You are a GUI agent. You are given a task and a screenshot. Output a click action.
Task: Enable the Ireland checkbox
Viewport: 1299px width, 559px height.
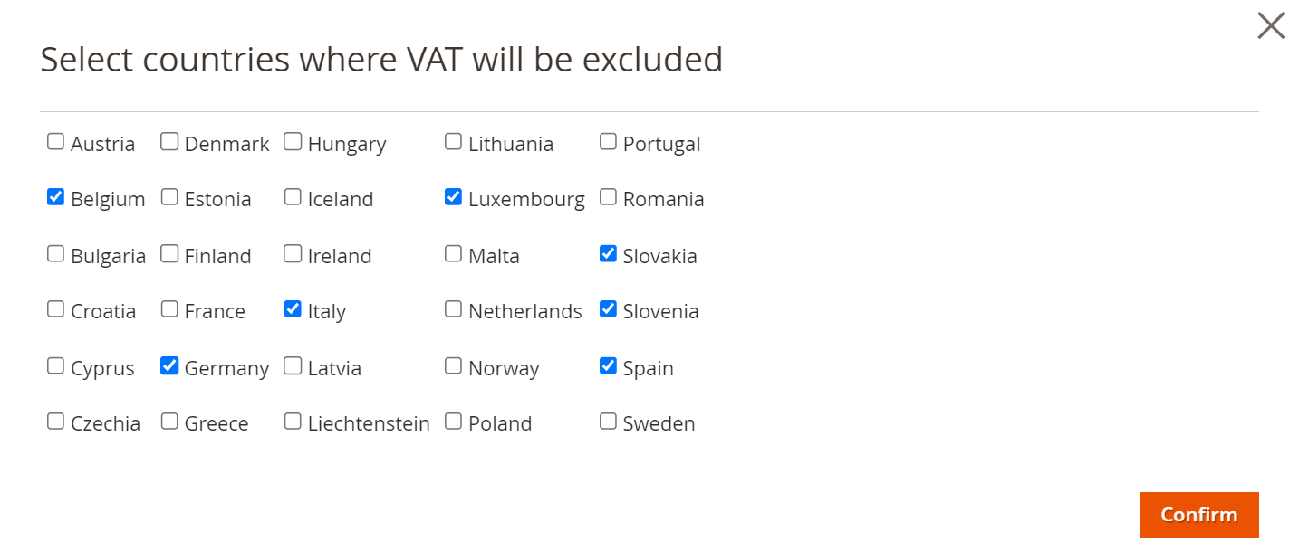pos(293,254)
